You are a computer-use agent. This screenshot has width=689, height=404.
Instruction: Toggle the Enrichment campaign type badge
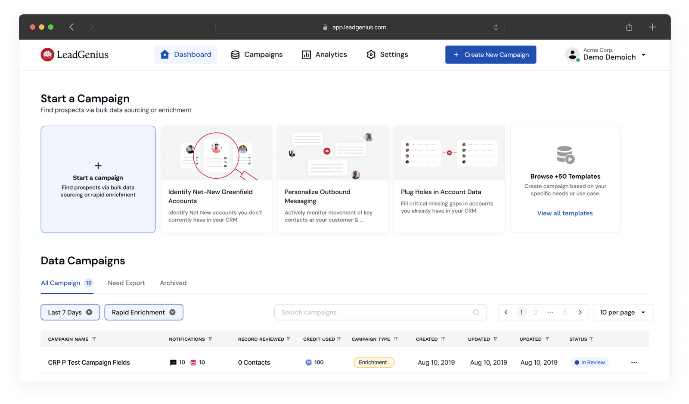tap(373, 362)
